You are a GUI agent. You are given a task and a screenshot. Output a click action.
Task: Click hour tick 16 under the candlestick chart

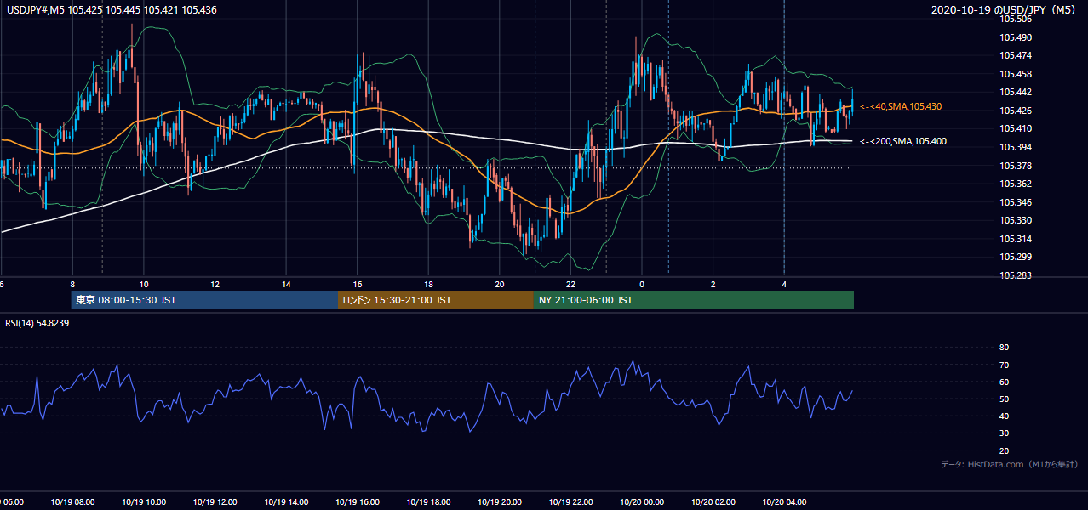click(358, 284)
